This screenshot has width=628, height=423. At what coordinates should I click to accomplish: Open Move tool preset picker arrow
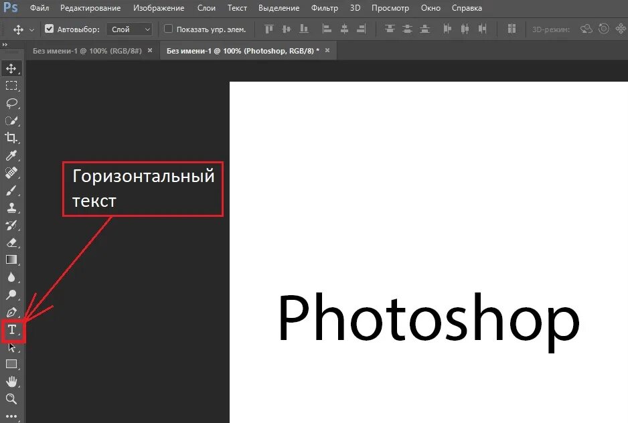pos(31,29)
